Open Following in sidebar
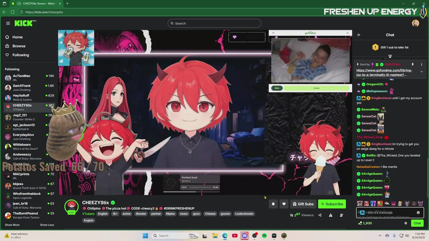 click(20, 55)
